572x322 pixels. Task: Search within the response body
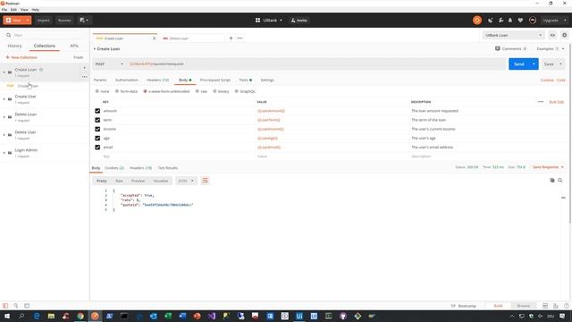pyautogui.click(x=560, y=181)
